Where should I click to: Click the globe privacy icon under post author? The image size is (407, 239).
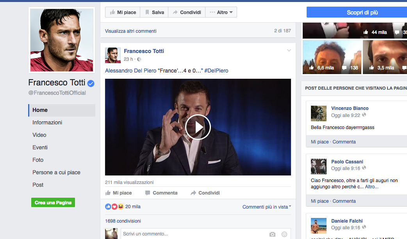click(x=139, y=59)
